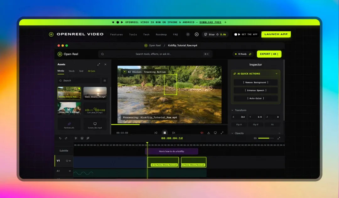Image resolution: width=339 pixels, height=198 pixels.
Task: Click the green tracking box in preview
Action: [x=170, y=84]
